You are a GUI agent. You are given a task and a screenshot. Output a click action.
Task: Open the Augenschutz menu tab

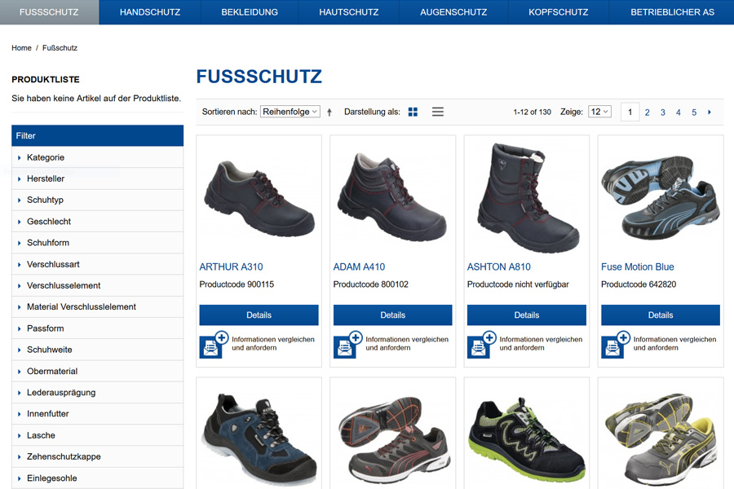click(453, 12)
